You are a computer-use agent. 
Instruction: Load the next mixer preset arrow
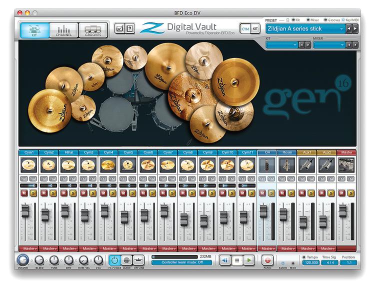[x=355, y=45]
